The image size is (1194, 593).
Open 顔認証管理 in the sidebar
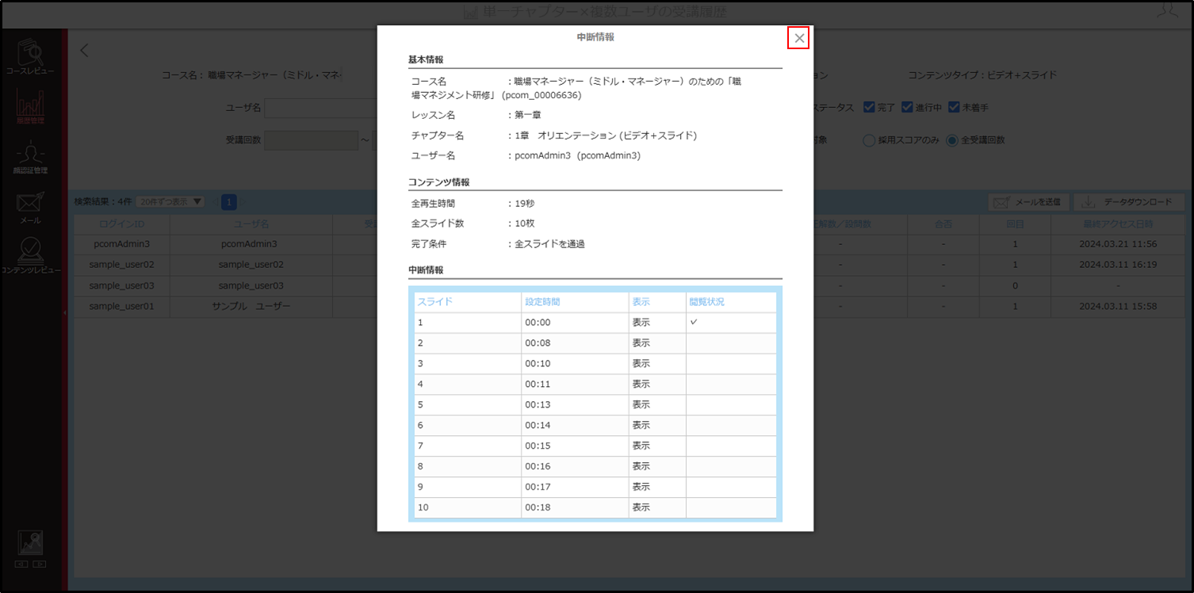pyautogui.click(x=30, y=157)
